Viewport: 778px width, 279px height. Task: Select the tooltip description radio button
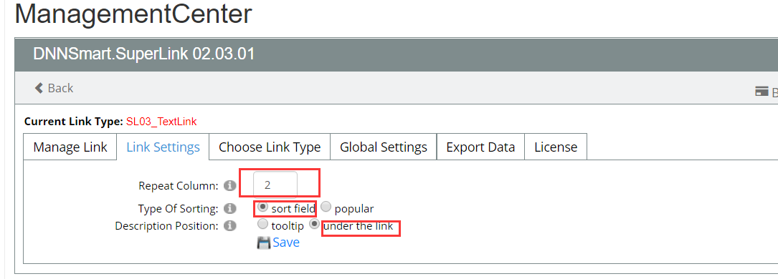click(263, 224)
